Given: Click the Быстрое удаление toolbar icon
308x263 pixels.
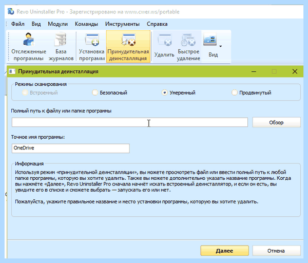Looking at the screenshot, I should tap(188, 47).
